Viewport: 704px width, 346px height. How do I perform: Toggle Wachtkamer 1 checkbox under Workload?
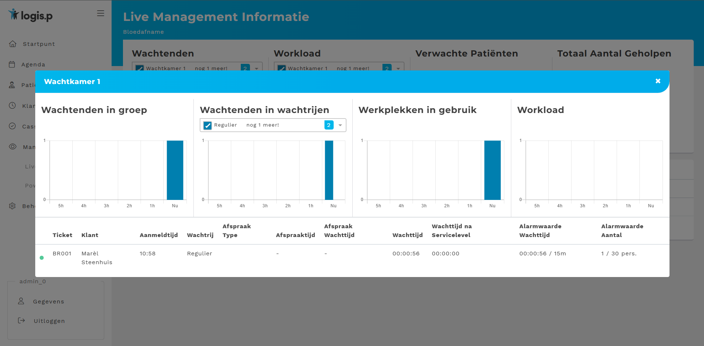tap(282, 68)
